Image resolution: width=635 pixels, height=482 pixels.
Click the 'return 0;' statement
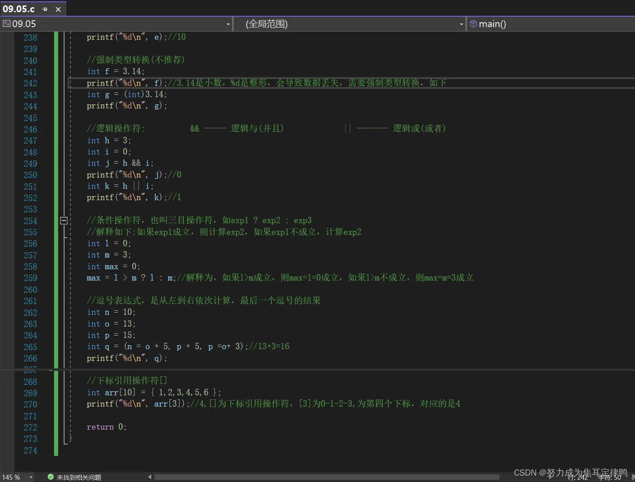107,427
